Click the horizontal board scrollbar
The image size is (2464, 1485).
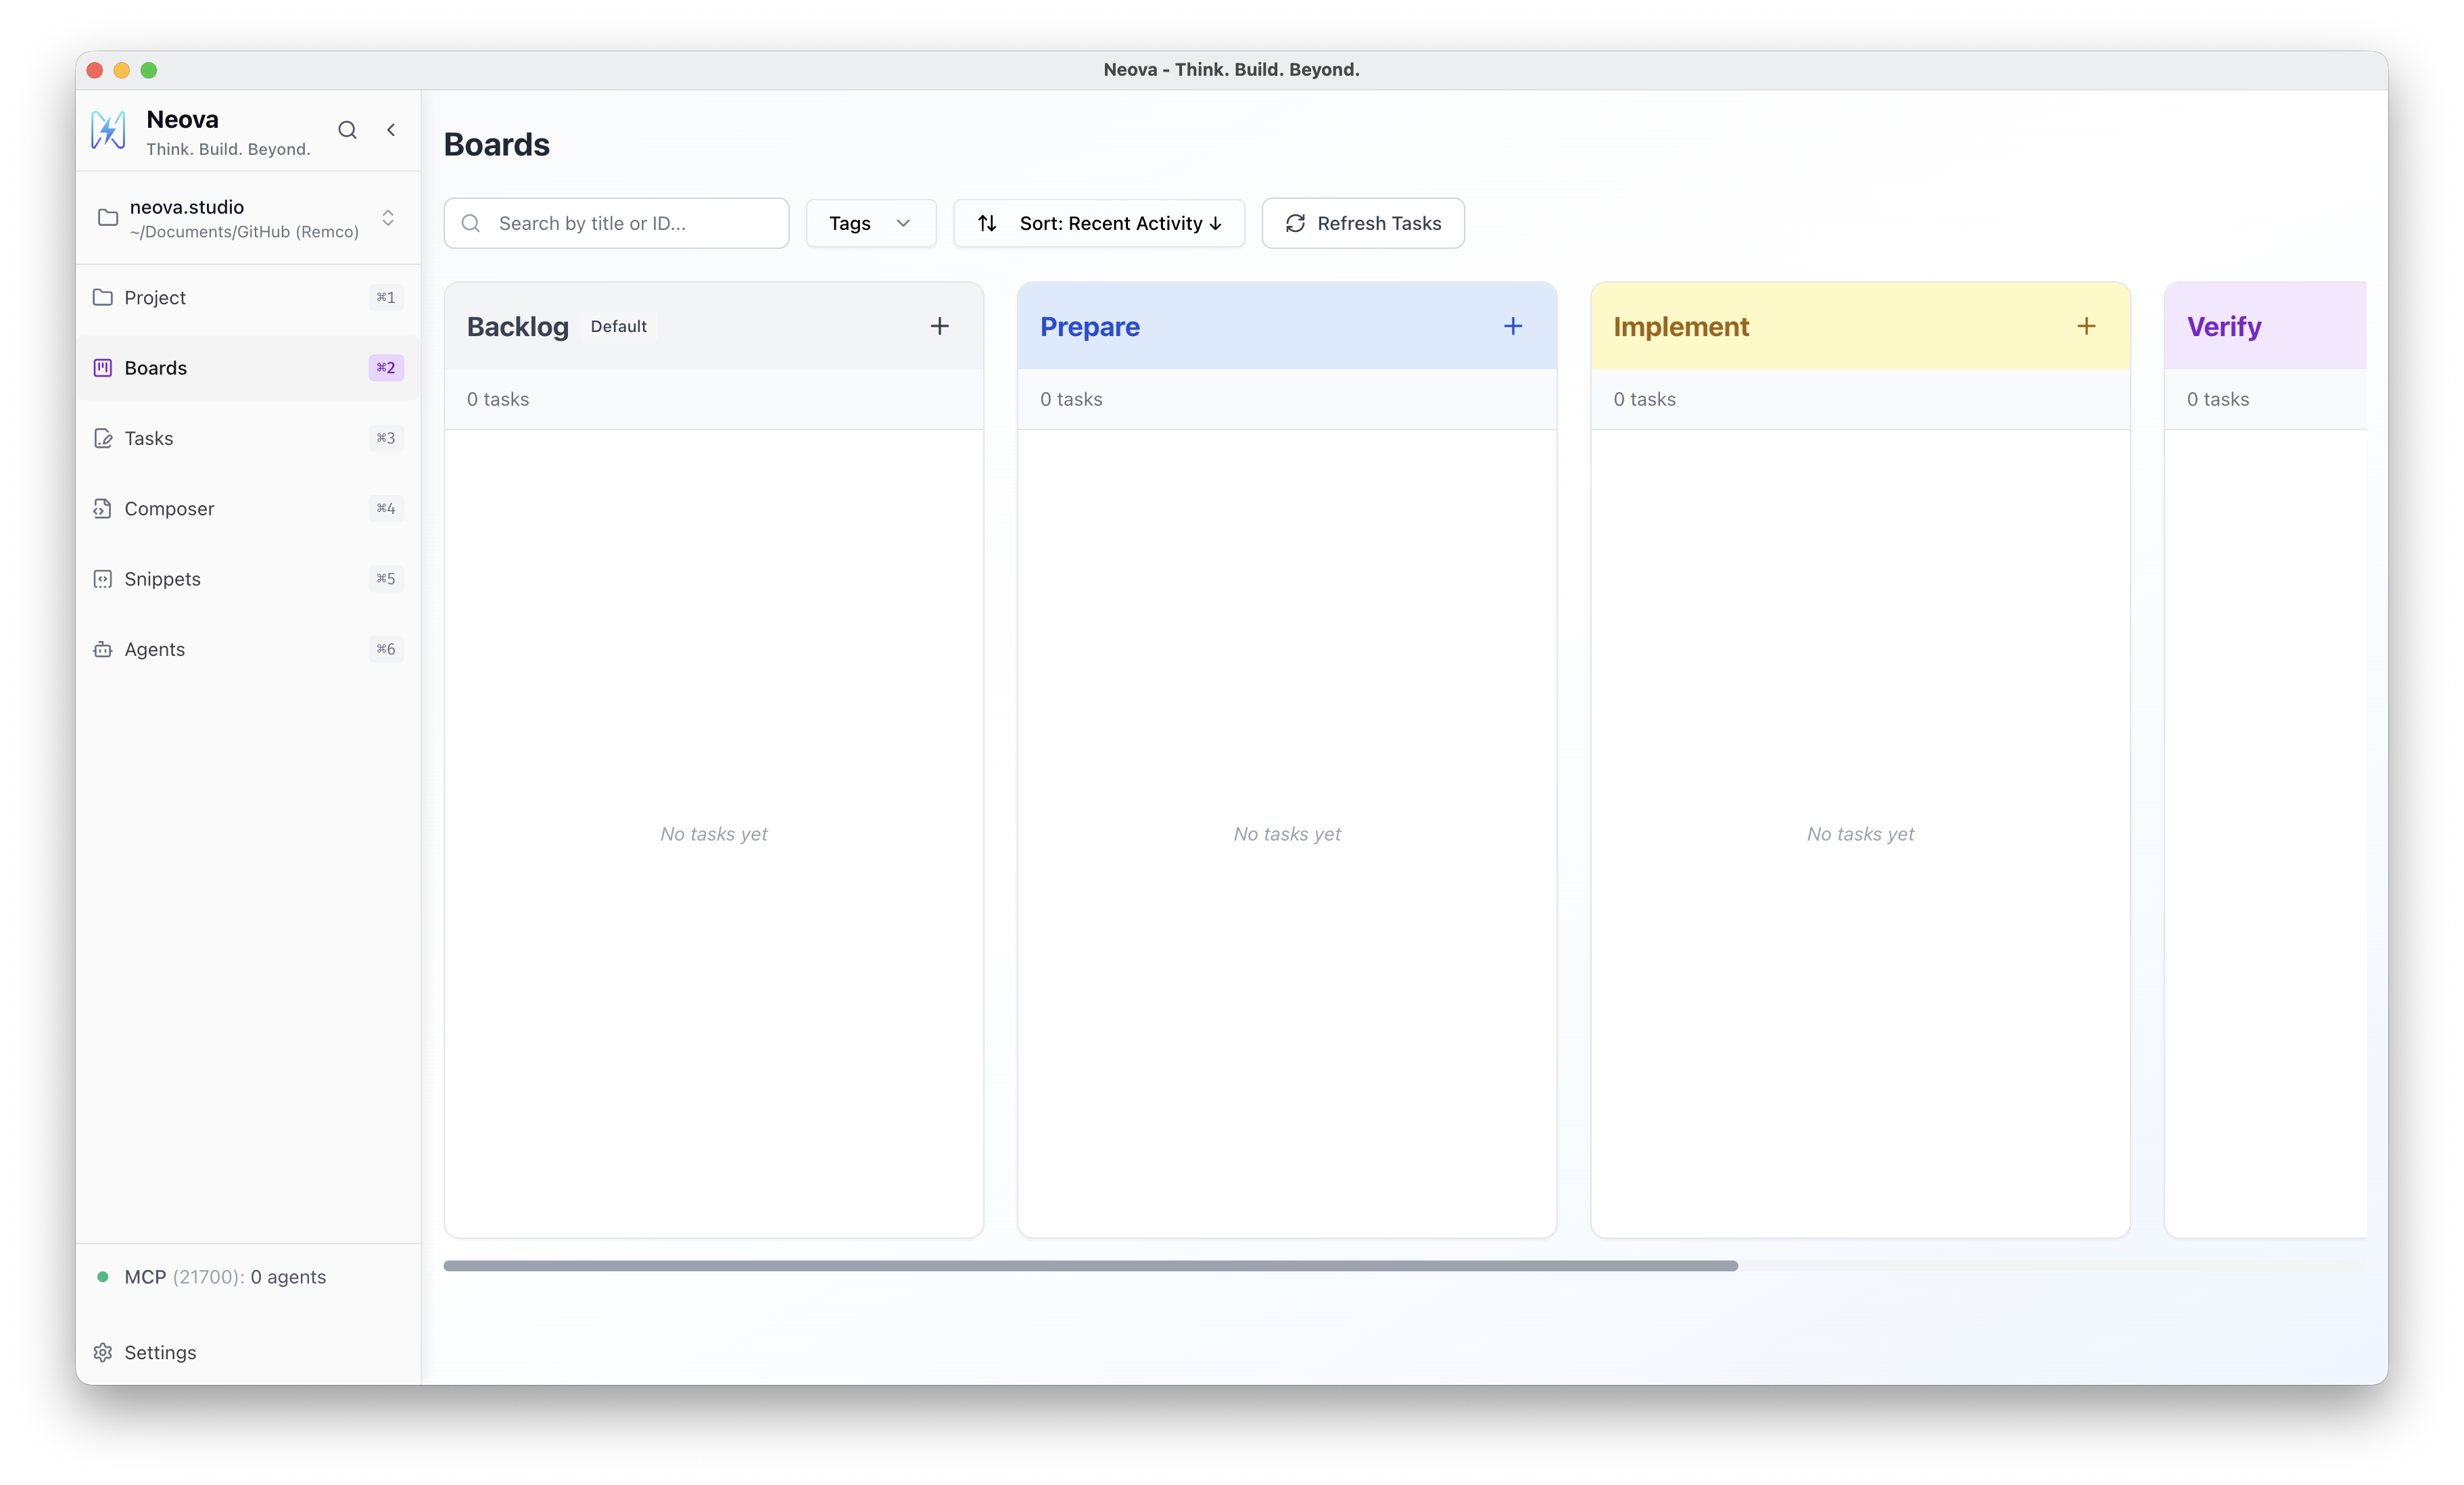click(x=1090, y=1265)
